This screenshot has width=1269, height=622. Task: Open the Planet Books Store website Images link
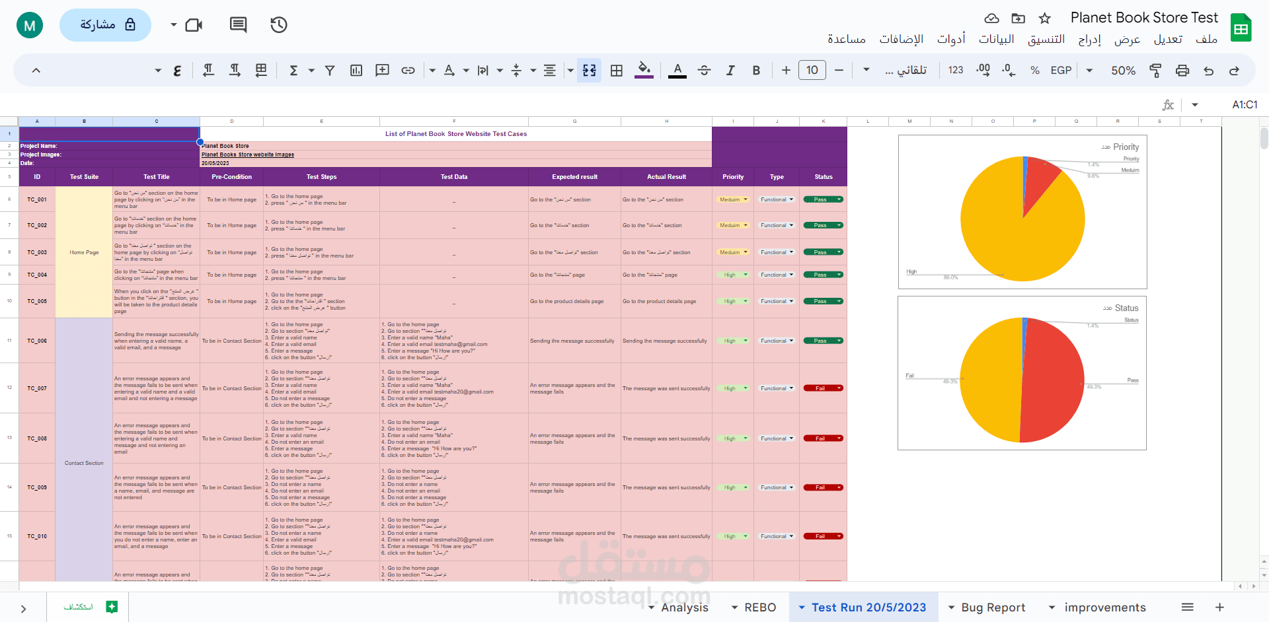coord(248,155)
